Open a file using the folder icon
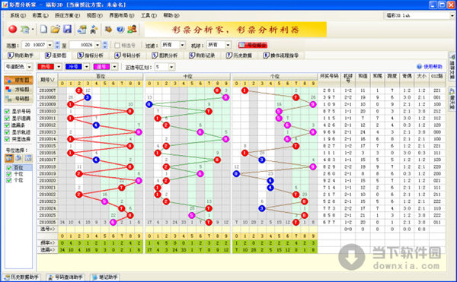457x282 pixels. (55, 29)
